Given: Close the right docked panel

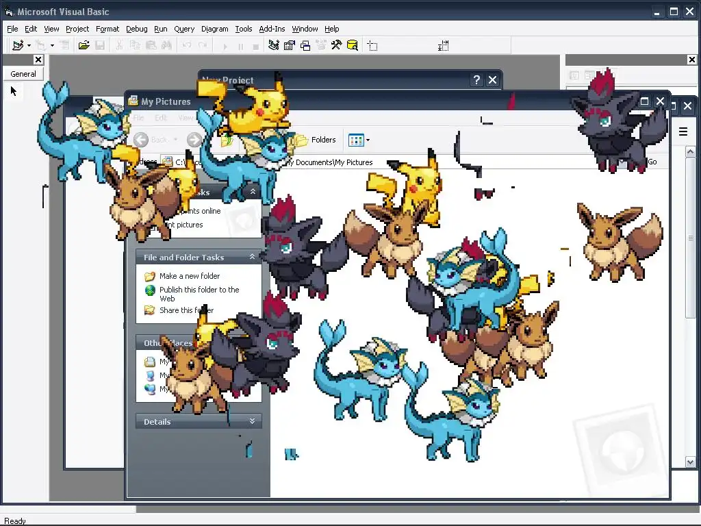Looking at the screenshot, I should pyautogui.click(x=691, y=60).
